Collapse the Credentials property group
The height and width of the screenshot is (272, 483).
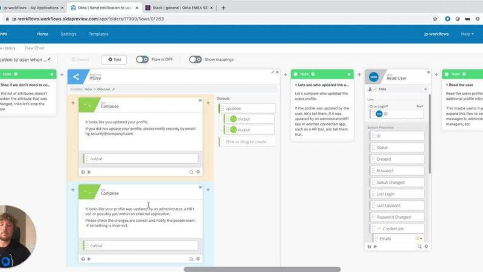tap(379, 228)
